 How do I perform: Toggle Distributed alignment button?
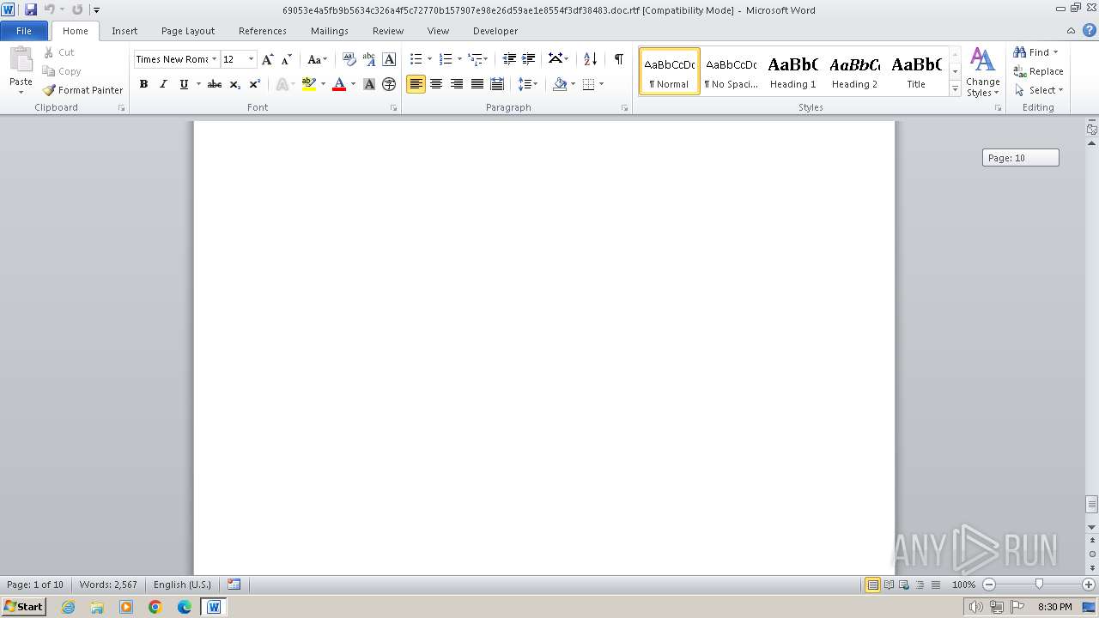tap(496, 84)
